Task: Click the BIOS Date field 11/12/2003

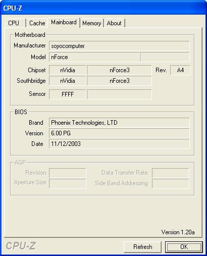Action: click(x=119, y=144)
